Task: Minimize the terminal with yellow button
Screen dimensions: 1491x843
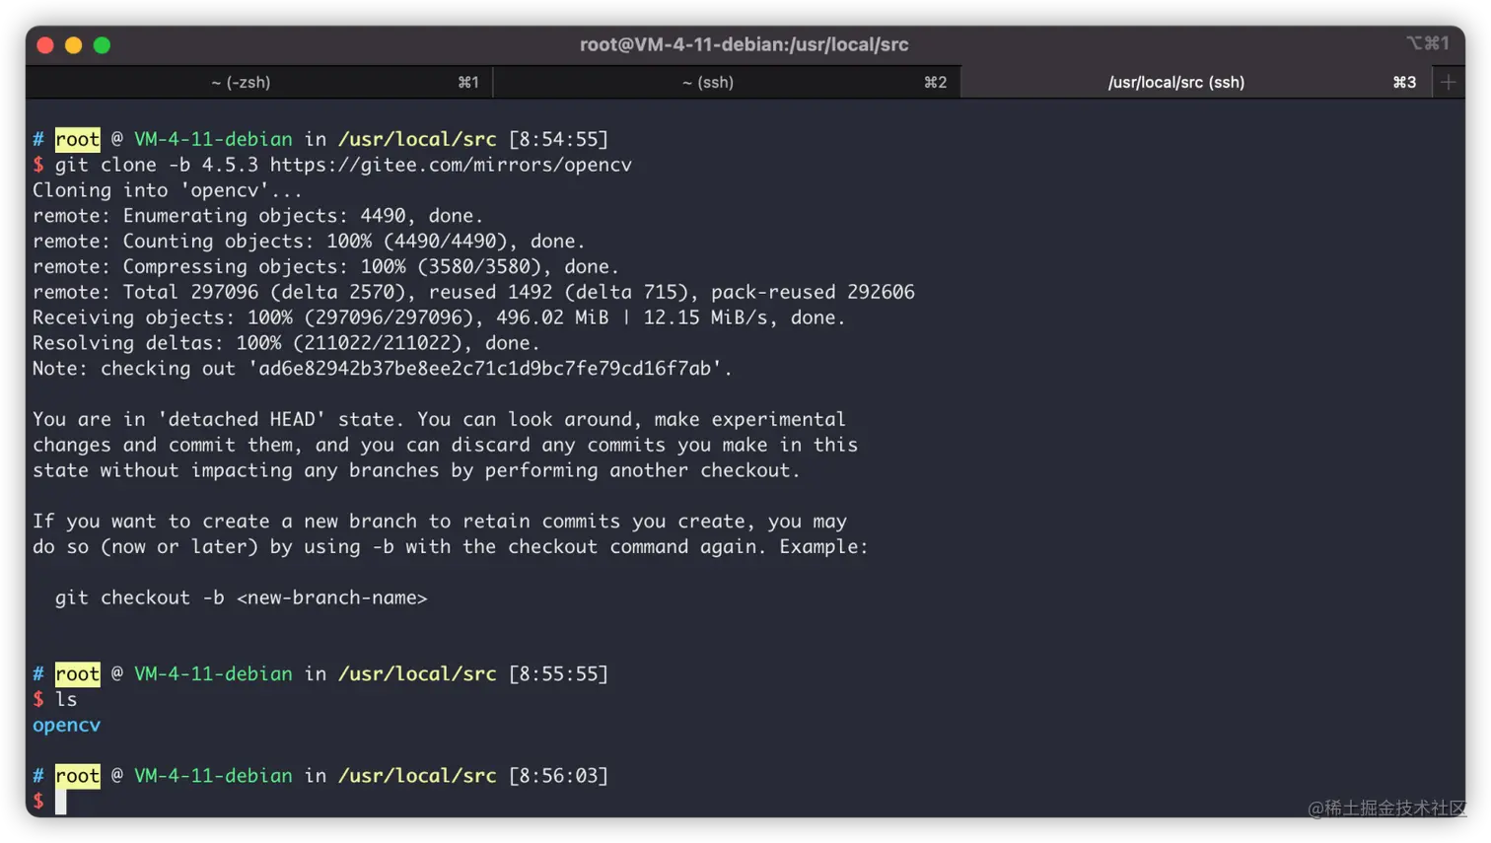Action: pyautogui.click(x=73, y=44)
